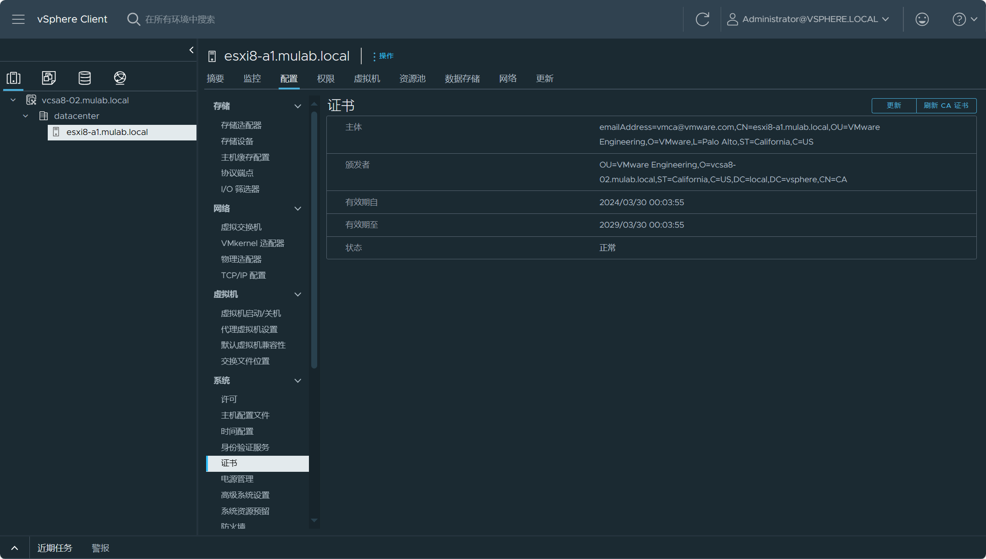Open the help question mark menu
The width and height of the screenshot is (986, 559).
pos(964,19)
